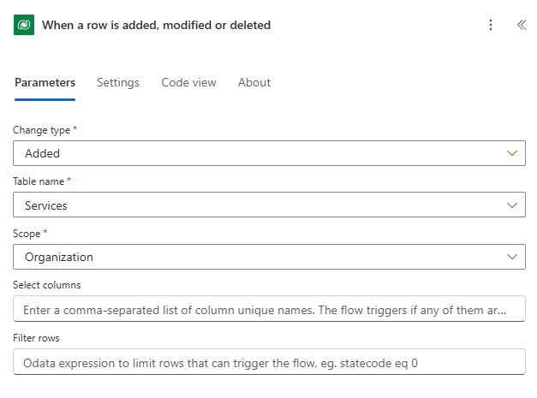
Task: Open the three-dot more options menu
Action: [491, 25]
